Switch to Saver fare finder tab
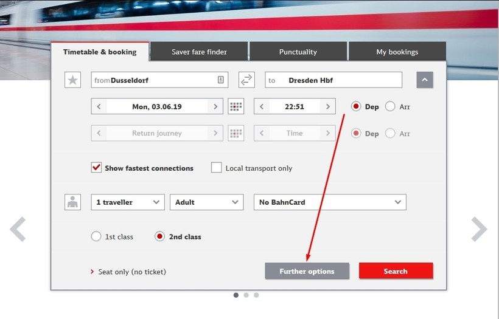 [x=199, y=52]
